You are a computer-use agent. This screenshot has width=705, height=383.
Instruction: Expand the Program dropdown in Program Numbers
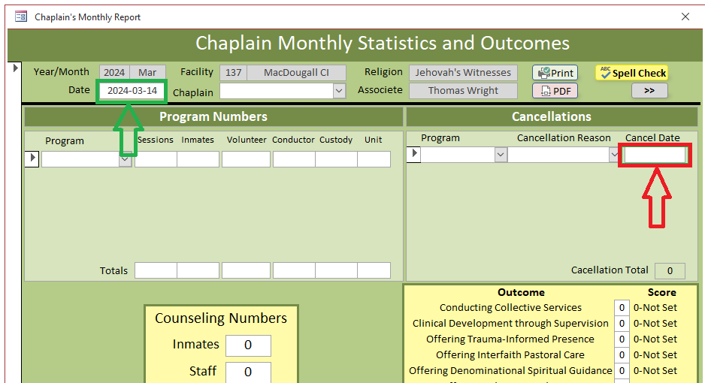pos(125,159)
